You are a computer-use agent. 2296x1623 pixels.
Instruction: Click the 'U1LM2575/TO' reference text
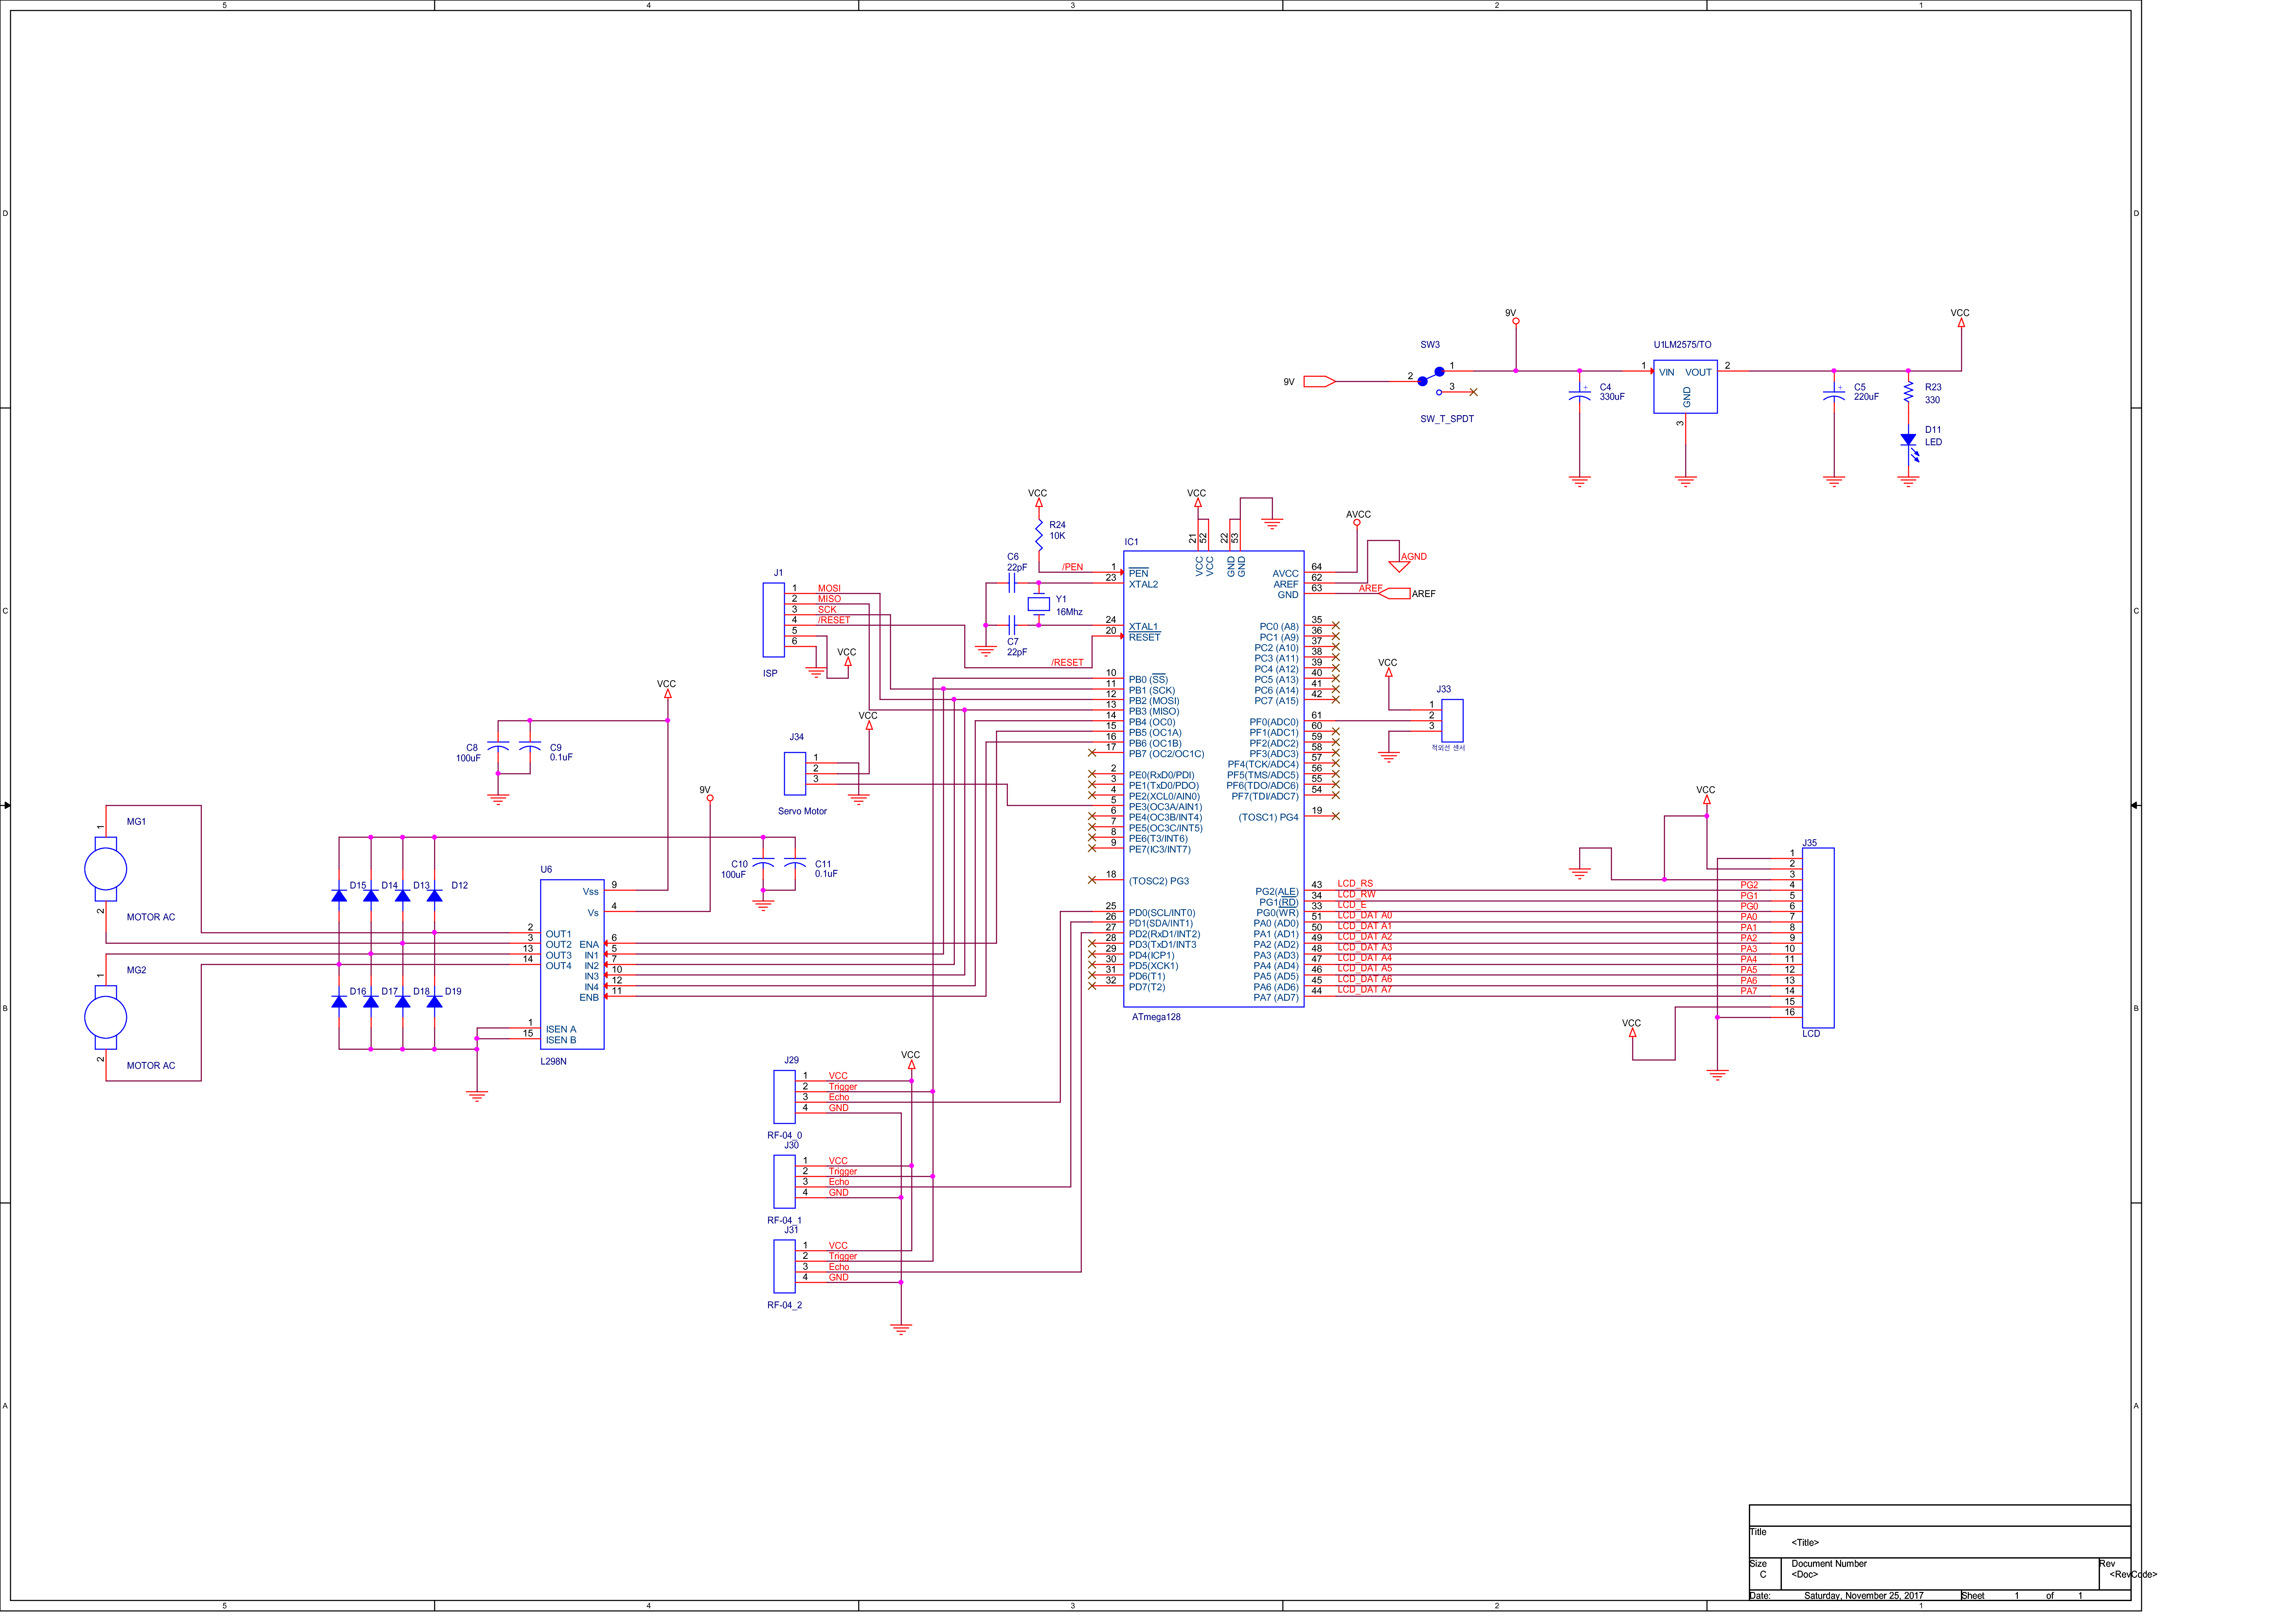pos(1682,345)
